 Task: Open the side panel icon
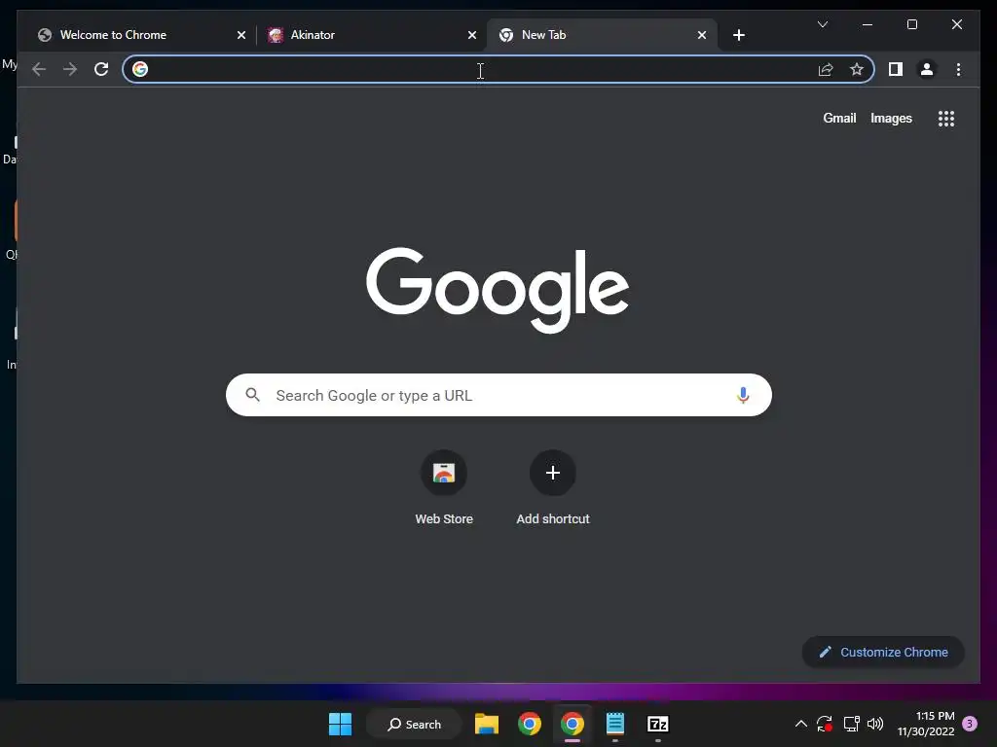click(896, 69)
